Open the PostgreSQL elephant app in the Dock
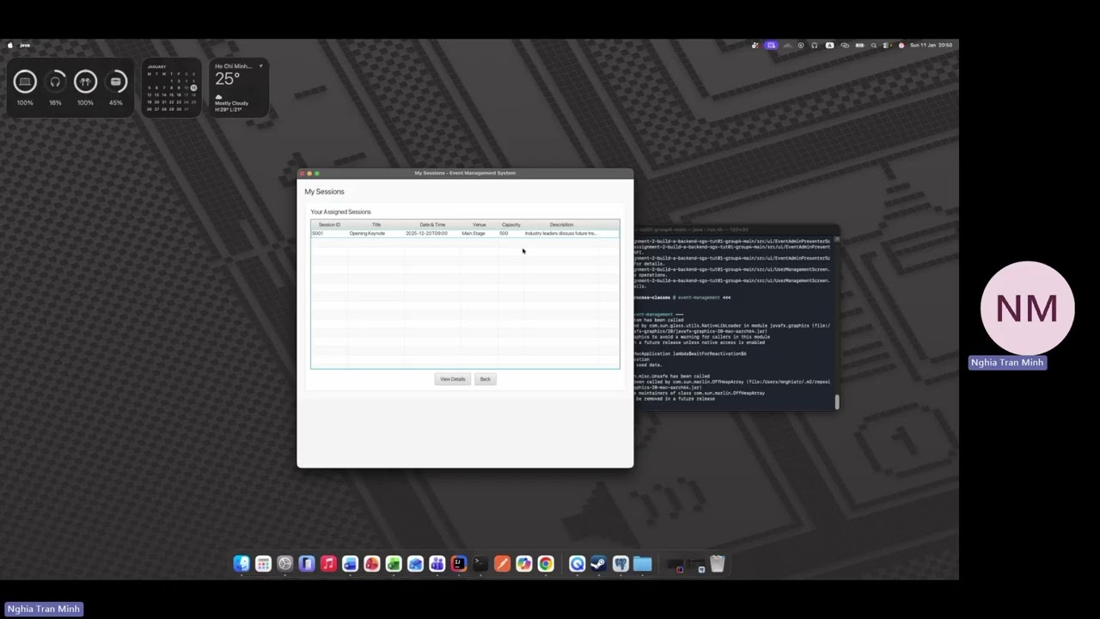 [620, 564]
